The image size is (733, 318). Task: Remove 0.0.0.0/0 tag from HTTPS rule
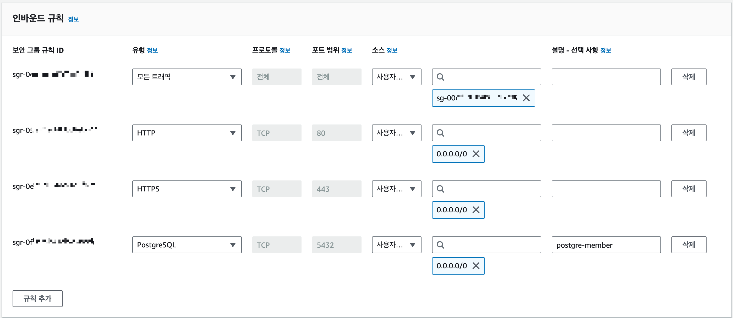(x=476, y=210)
